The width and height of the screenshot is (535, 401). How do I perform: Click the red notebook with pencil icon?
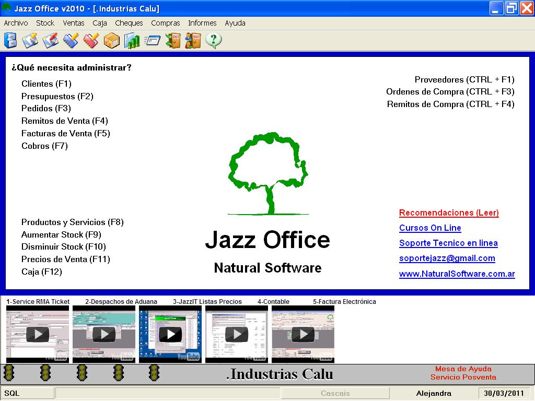click(x=91, y=41)
